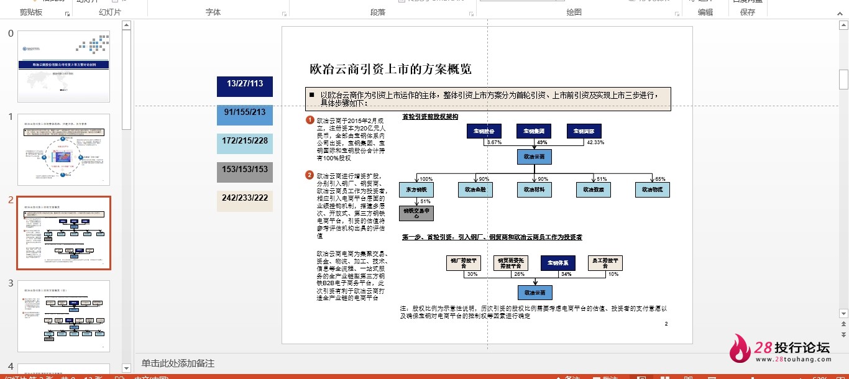Click the heading starting 第一步、首轮引资
Image resolution: width=849 pixels, height=379 pixels.
492,237
